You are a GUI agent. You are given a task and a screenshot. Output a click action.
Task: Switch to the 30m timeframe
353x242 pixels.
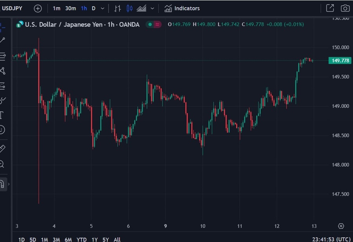click(x=71, y=9)
